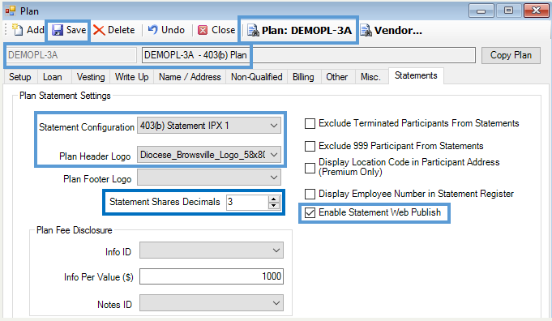Viewport: 552px width, 321px height.
Task: Close the Plan window with red X
Action: pos(536,11)
